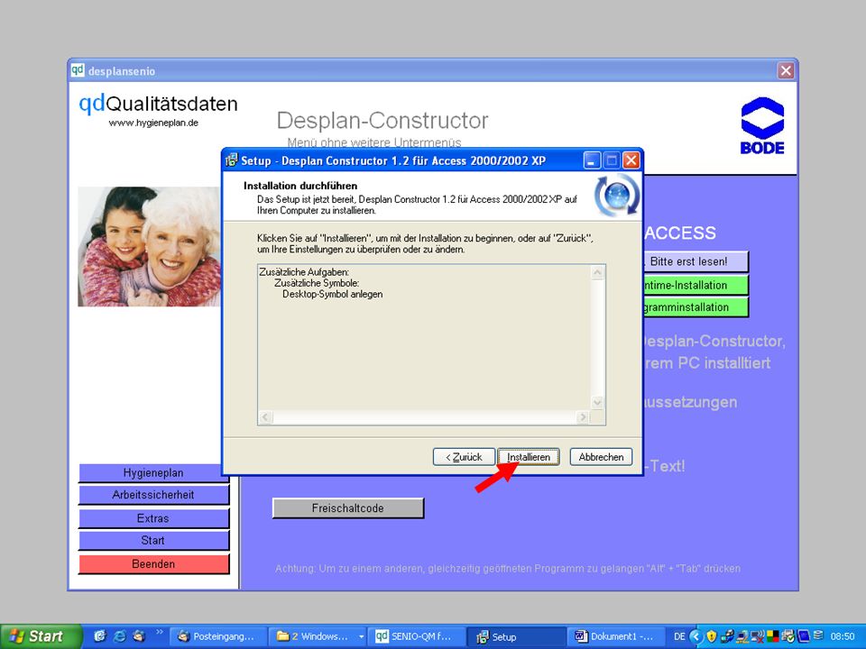Launch Outlook Express quick launch icon

coord(139,636)
